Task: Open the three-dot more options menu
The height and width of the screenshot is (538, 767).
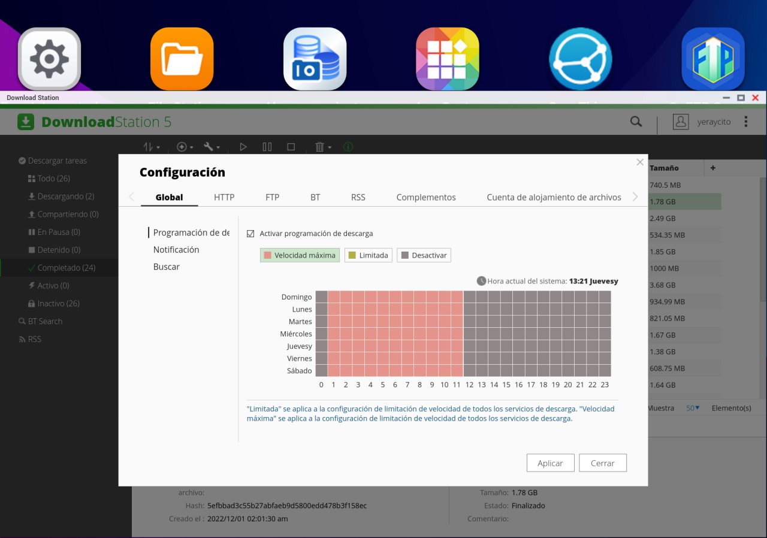Action: (746, 122)
